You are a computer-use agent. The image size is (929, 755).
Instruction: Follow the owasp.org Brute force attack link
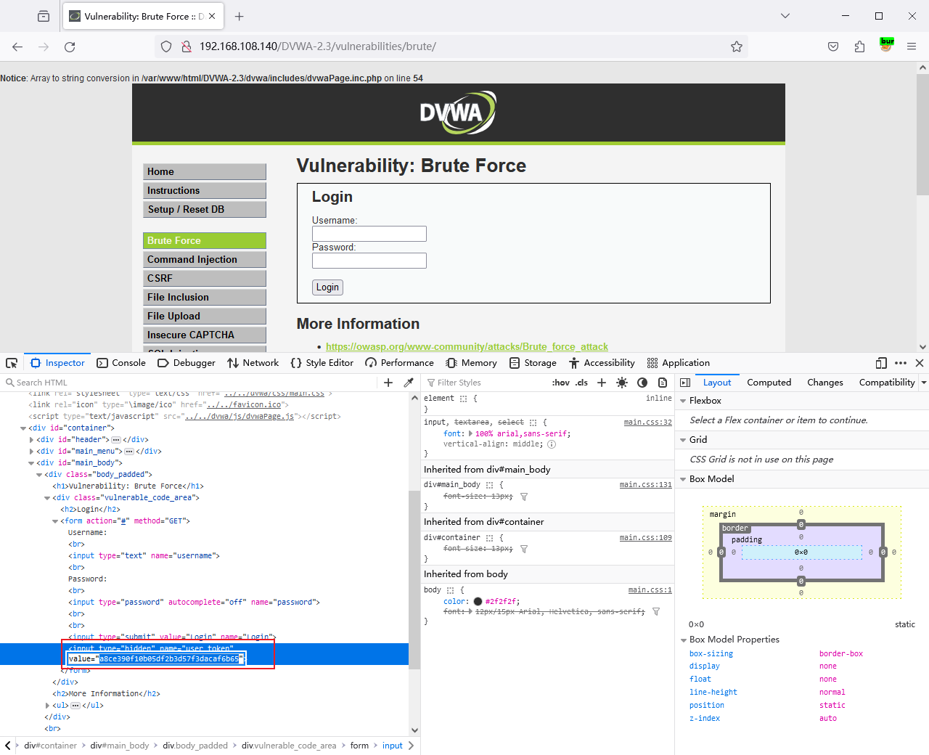click(x=467, y=347)
